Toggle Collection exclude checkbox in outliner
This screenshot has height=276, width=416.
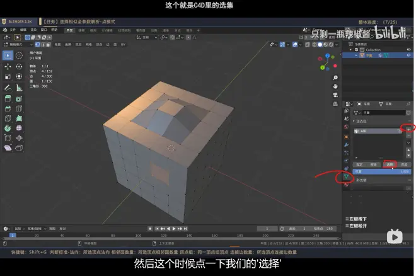point(357,50)
